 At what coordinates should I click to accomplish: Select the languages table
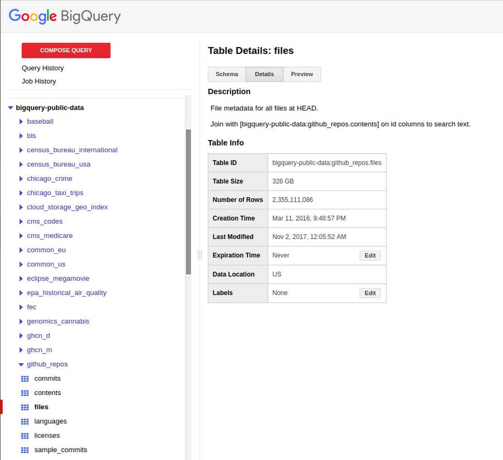(x=51, y=421)
